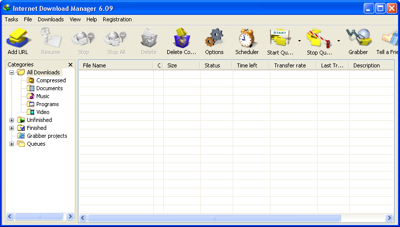Maximize the Internet Download Manager window
400x227 pixels.
[380, 8]
